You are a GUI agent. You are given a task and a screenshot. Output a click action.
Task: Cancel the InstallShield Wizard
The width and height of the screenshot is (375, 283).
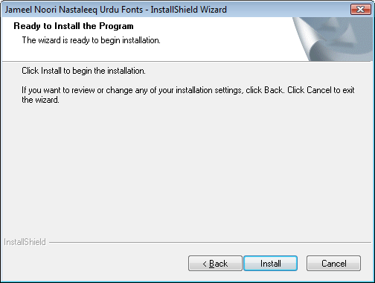coord(333,264)
